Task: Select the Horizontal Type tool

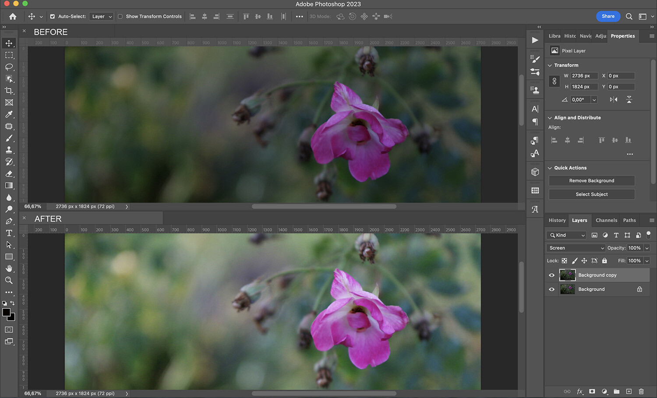Action: click(9, 233)
